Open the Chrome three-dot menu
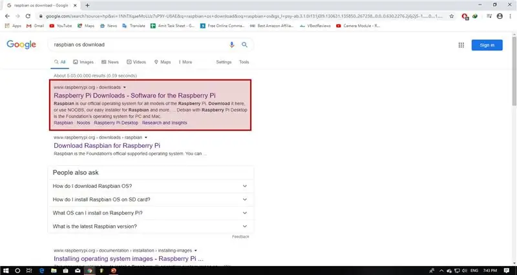The image size is (517, 275). click(510, 16)
